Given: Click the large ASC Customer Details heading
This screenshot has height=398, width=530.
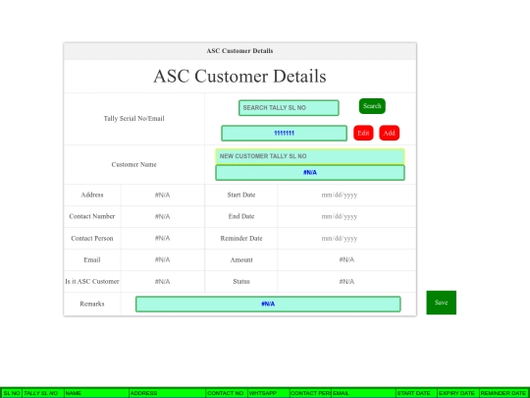Looking at the screenshot, I should [x=240, y=76].
